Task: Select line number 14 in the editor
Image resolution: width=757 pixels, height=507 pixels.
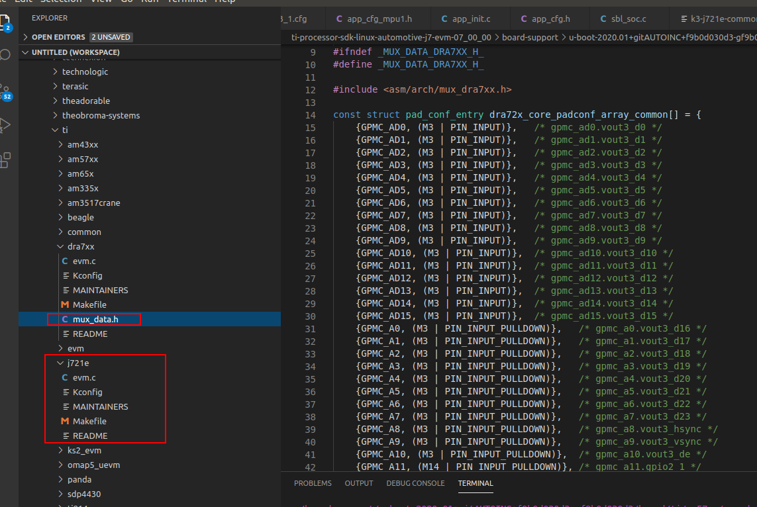Action: click(x=310, y=114)
